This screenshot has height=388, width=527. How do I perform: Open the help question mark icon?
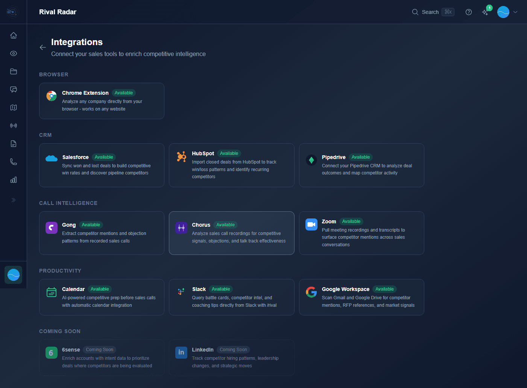click(x=468, y=12)
